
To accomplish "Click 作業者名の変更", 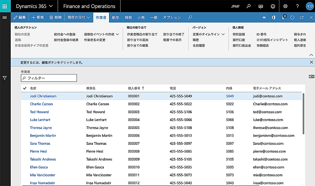I will [x=94, y=40].
